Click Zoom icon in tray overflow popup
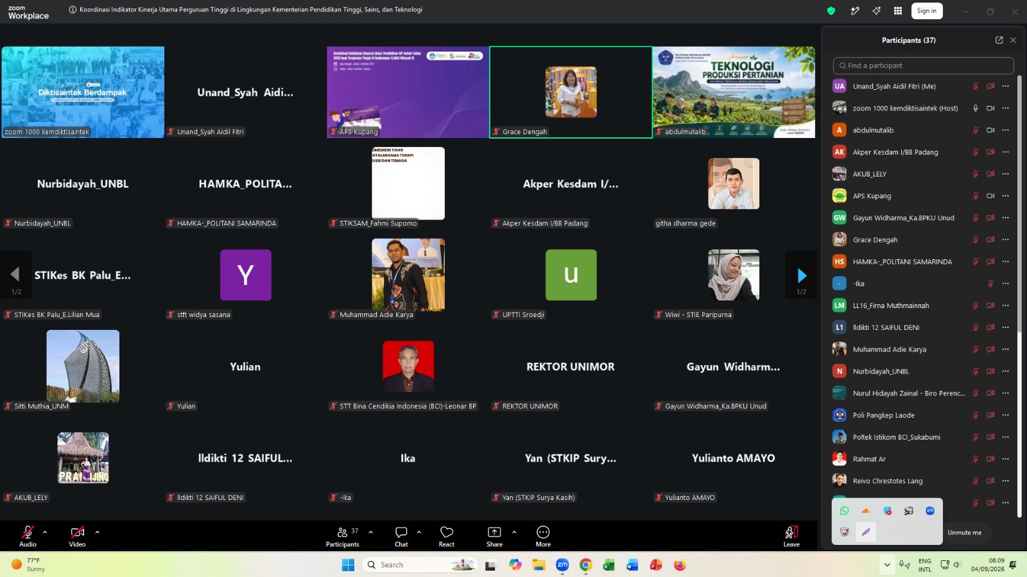 [x=930, y=511]
